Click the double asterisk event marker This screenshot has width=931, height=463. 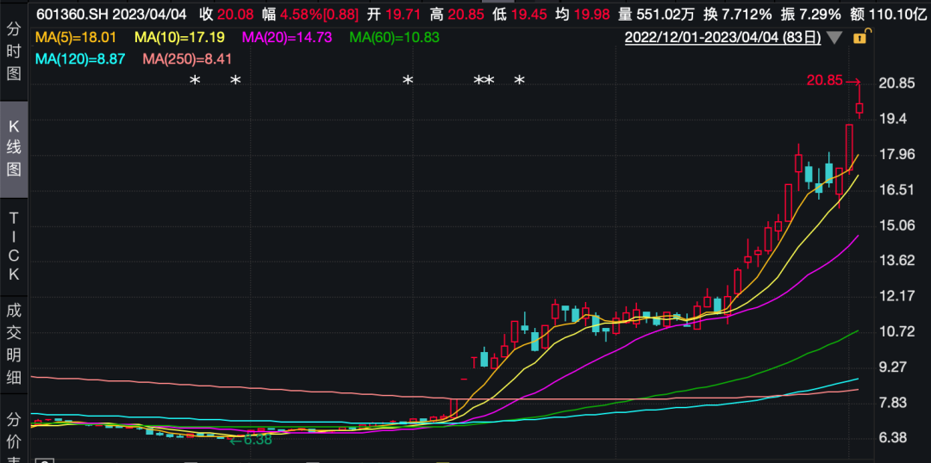(484, 81)
